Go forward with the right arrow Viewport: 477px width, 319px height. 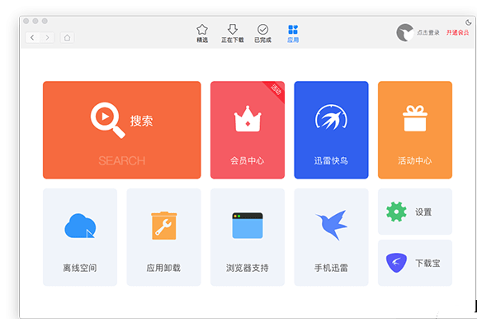click(47, 38)
